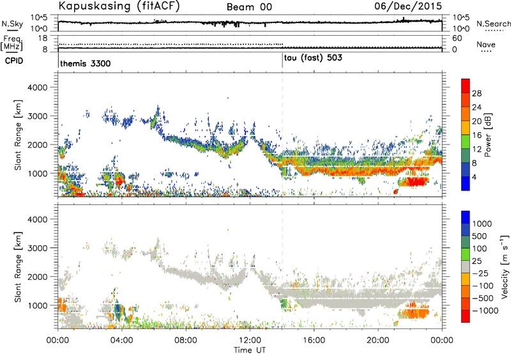
Task: Click the 60 tick on the Nave axis
Action: click(457, 38)
